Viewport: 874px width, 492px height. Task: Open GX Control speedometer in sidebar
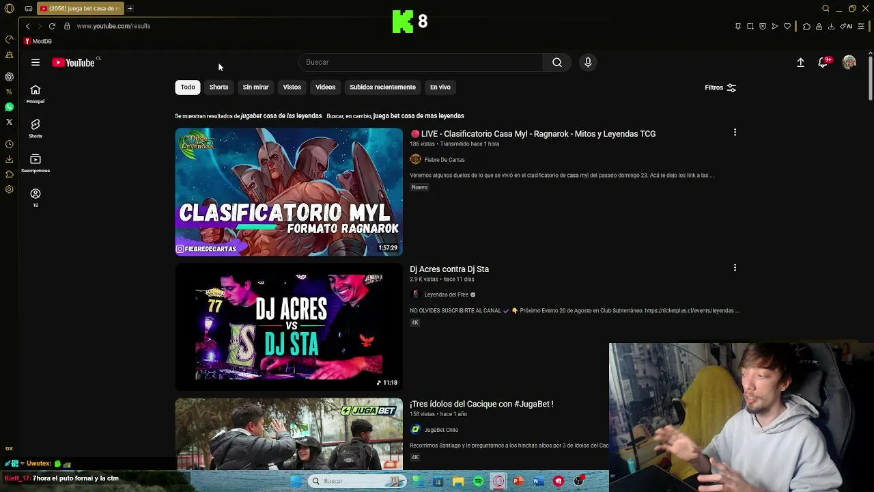(x=9, y=39)
